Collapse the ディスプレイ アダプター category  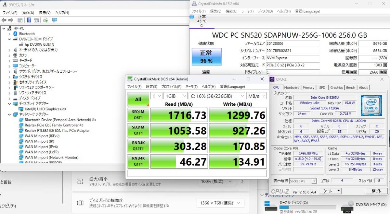9,103
